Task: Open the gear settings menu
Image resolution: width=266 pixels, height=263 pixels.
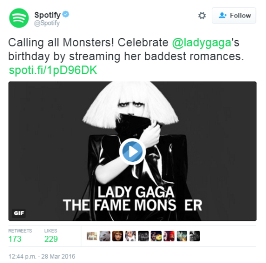Action: (202, 15)
